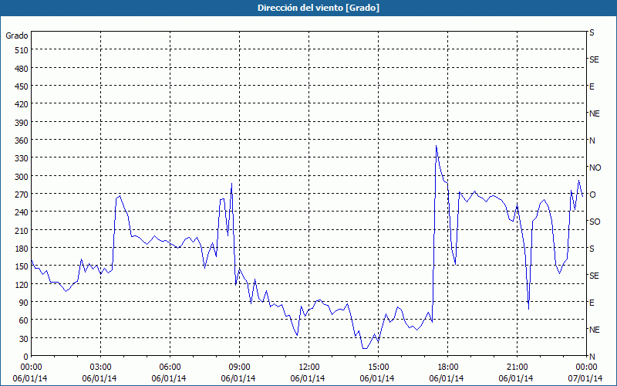
Task: Select the 30 degree axis label
Action: [x=24, y=339]
